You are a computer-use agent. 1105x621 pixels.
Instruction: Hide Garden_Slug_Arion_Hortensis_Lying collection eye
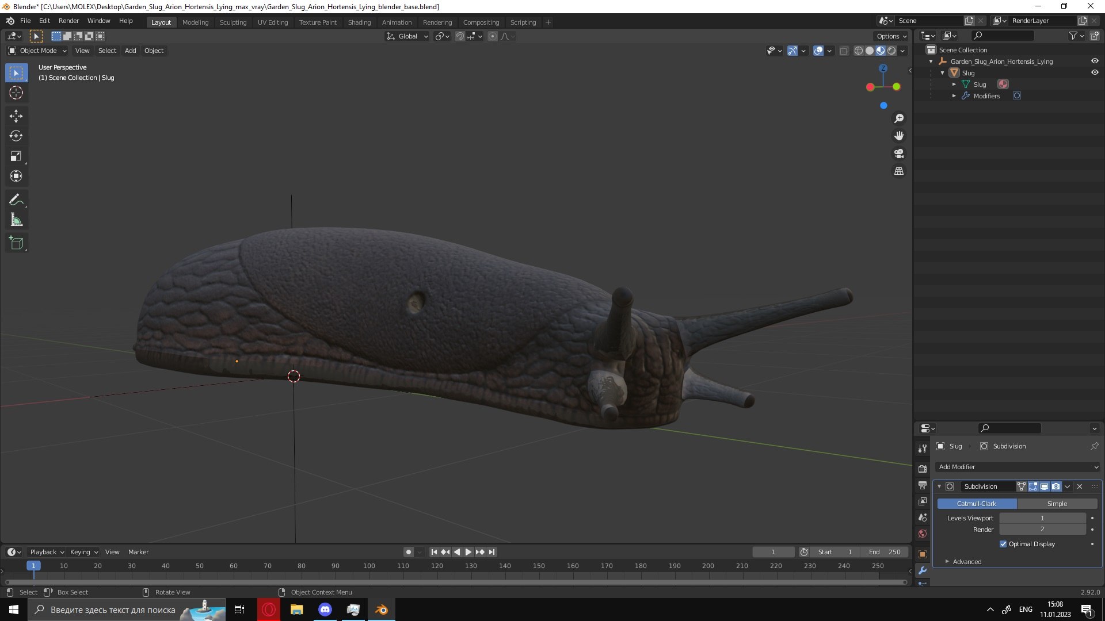(x=1095, y=61)
